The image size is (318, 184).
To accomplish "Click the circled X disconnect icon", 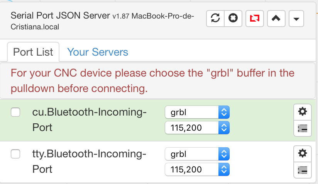I will coord(233,19).
